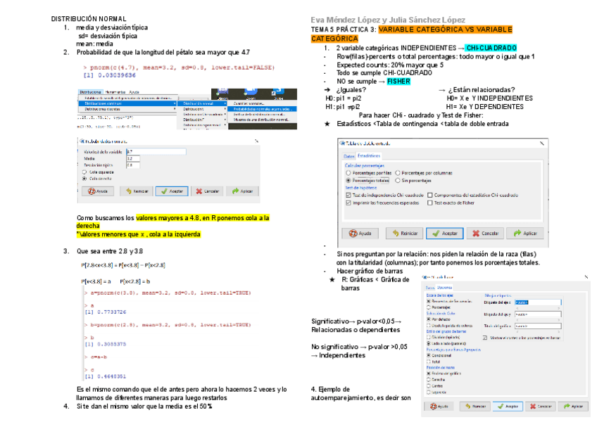Screen dimensions: 597x422
Task: Select Condicional percentages option
Action: (x=428, y=355)
